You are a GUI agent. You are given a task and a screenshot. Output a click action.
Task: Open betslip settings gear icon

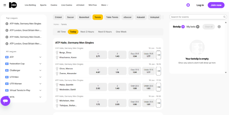(219, 27)
